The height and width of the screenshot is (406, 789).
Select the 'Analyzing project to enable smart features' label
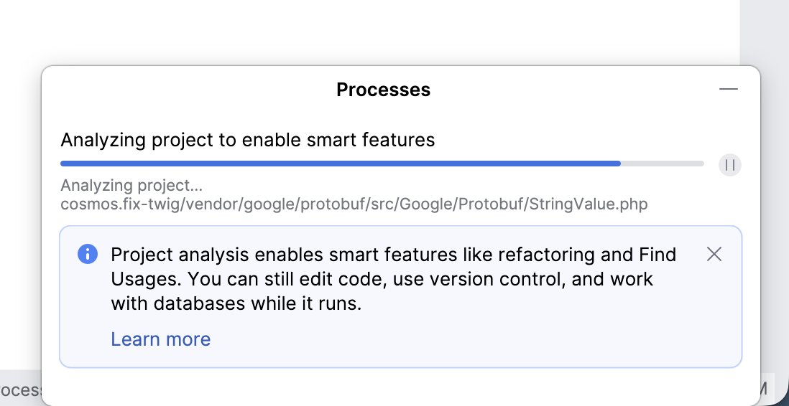click(x=248, y=140)
